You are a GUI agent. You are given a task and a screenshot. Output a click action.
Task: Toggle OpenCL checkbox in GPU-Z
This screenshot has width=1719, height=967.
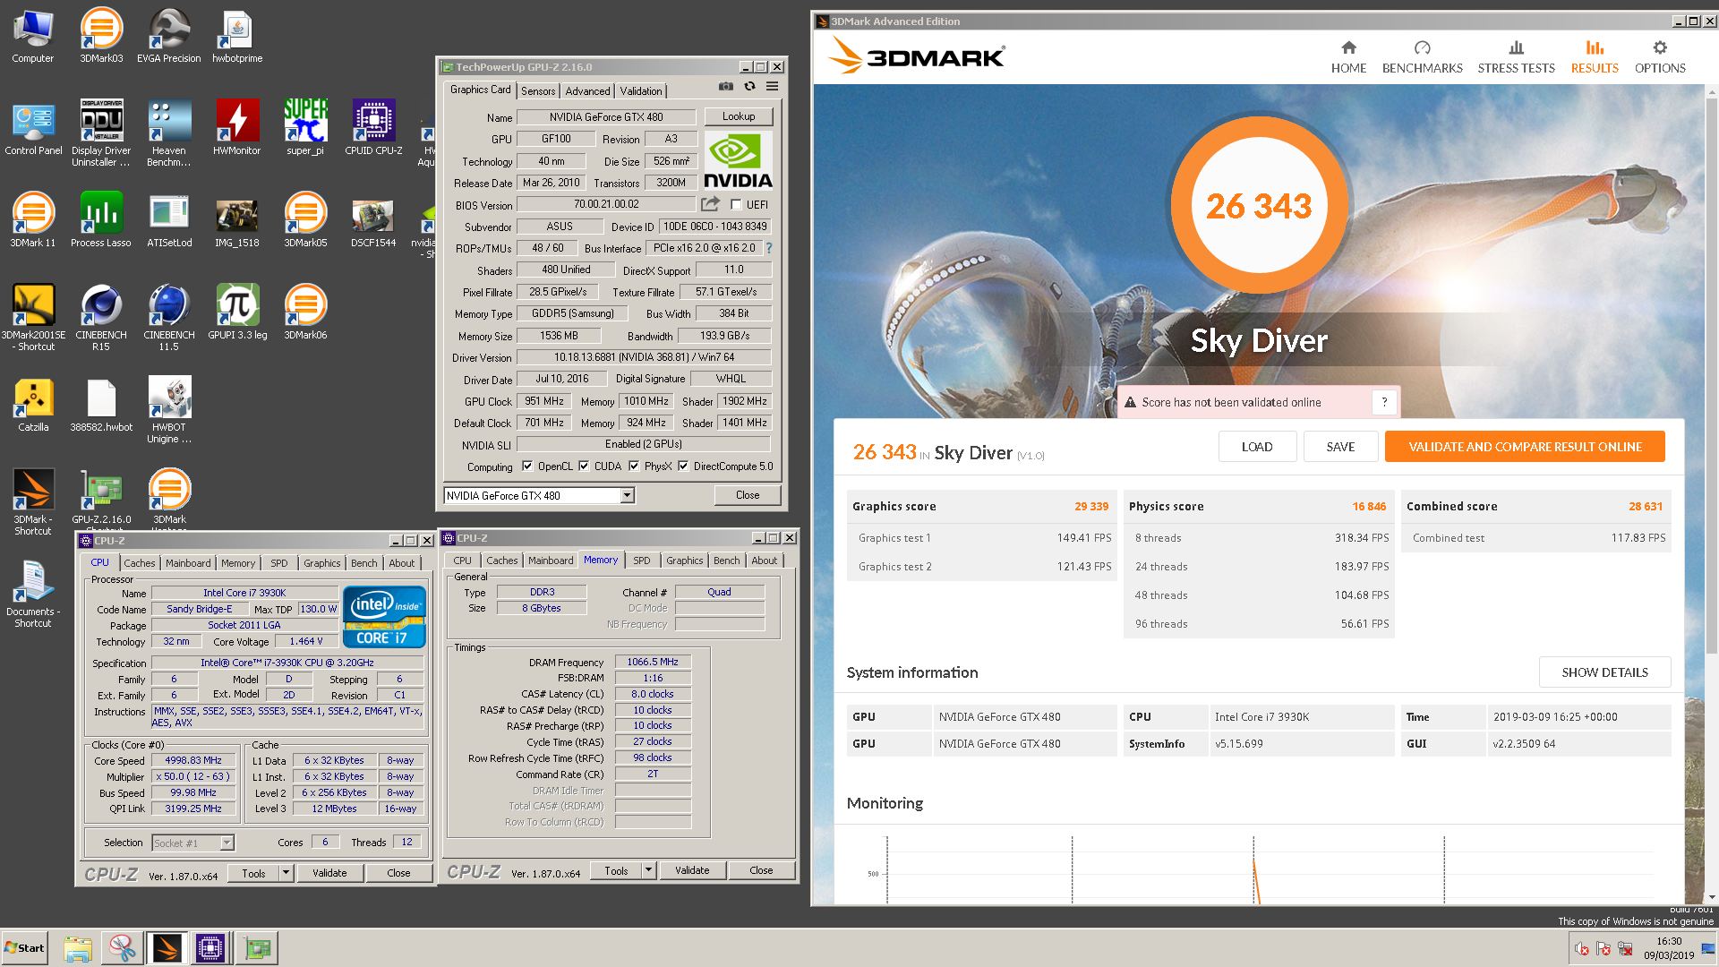point(527,466)
